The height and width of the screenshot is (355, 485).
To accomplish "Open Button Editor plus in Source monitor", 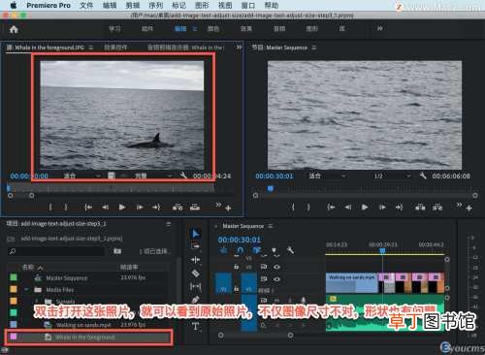I will pyautogui.click(x=228, y=209).
